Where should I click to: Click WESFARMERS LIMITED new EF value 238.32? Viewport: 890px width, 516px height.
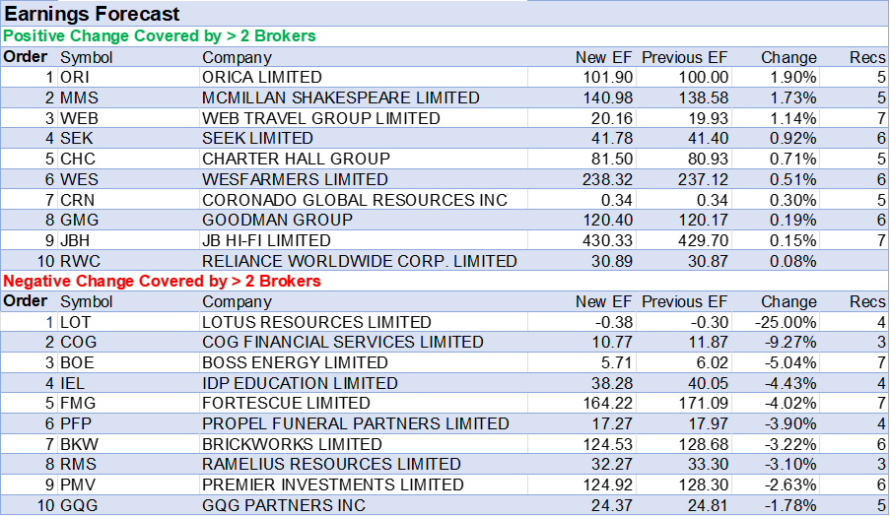604,180
